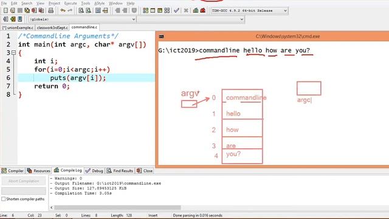Viewport: 389px width, 219px height.
Task: Click the Close All toolbar icon
Action: tap(41, 10)
